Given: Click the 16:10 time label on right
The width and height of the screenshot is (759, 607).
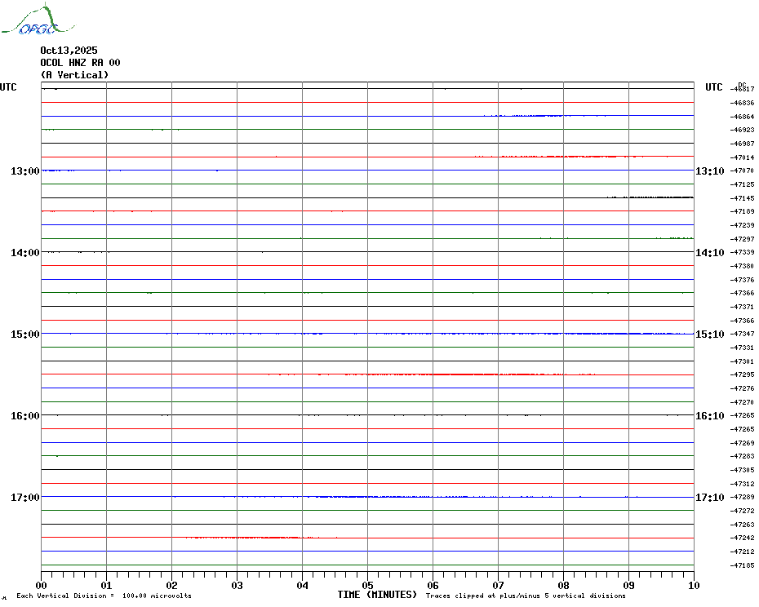Looking at the screenshot, I should tap(709, 415).
